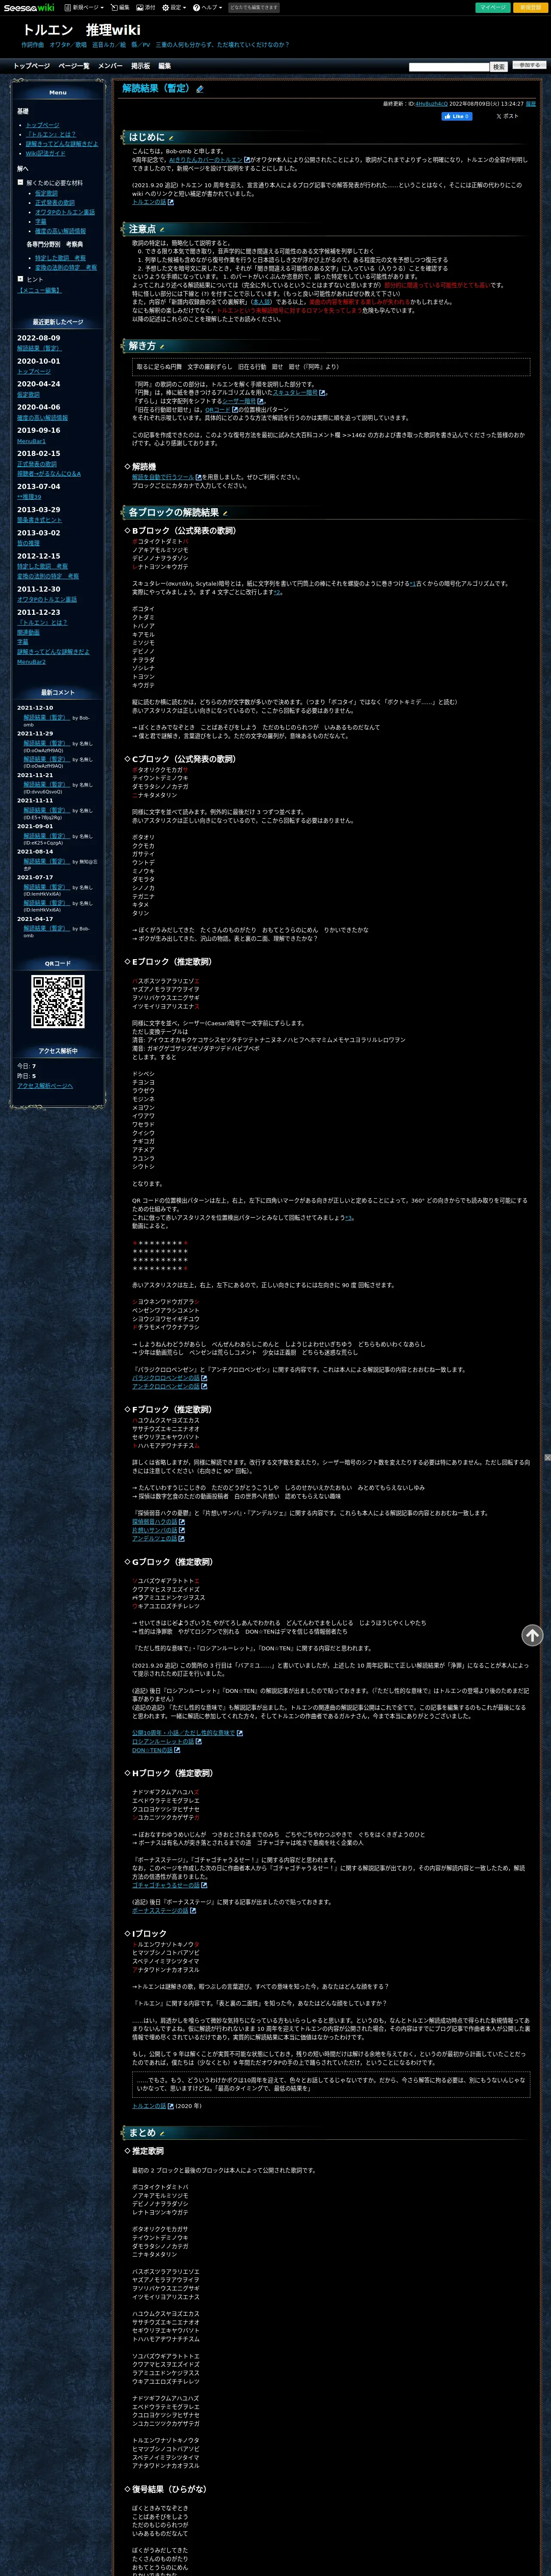Collapse the 解くために必要な材料 tree

20,183
